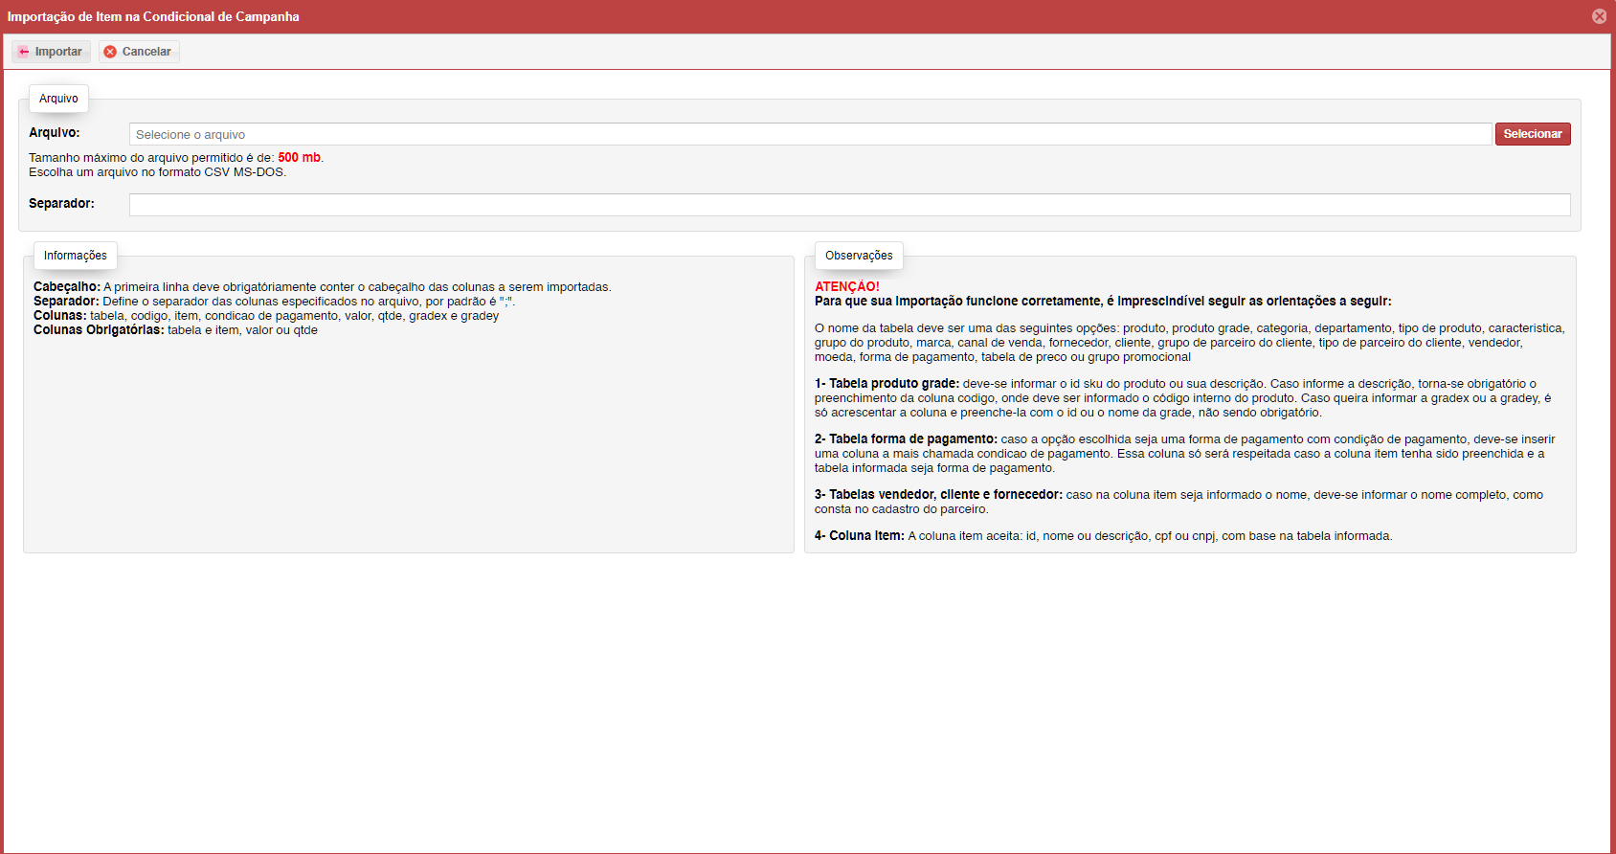Screen dimensions: 1616x854
Task: Select the Informações panel header
Action: pyautogui.click(x=76, y=256)
